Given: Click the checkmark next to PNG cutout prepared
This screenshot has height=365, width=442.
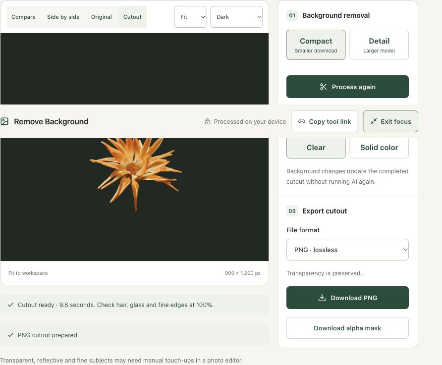Looking at the screenshot, I should pyautogui.click(x=11, y=335).
